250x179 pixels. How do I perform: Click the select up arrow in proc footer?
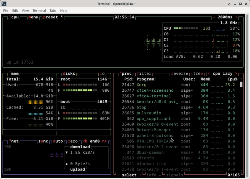point(118,175)
